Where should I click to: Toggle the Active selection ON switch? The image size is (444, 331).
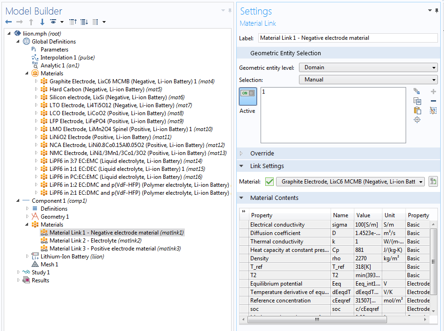247,94
